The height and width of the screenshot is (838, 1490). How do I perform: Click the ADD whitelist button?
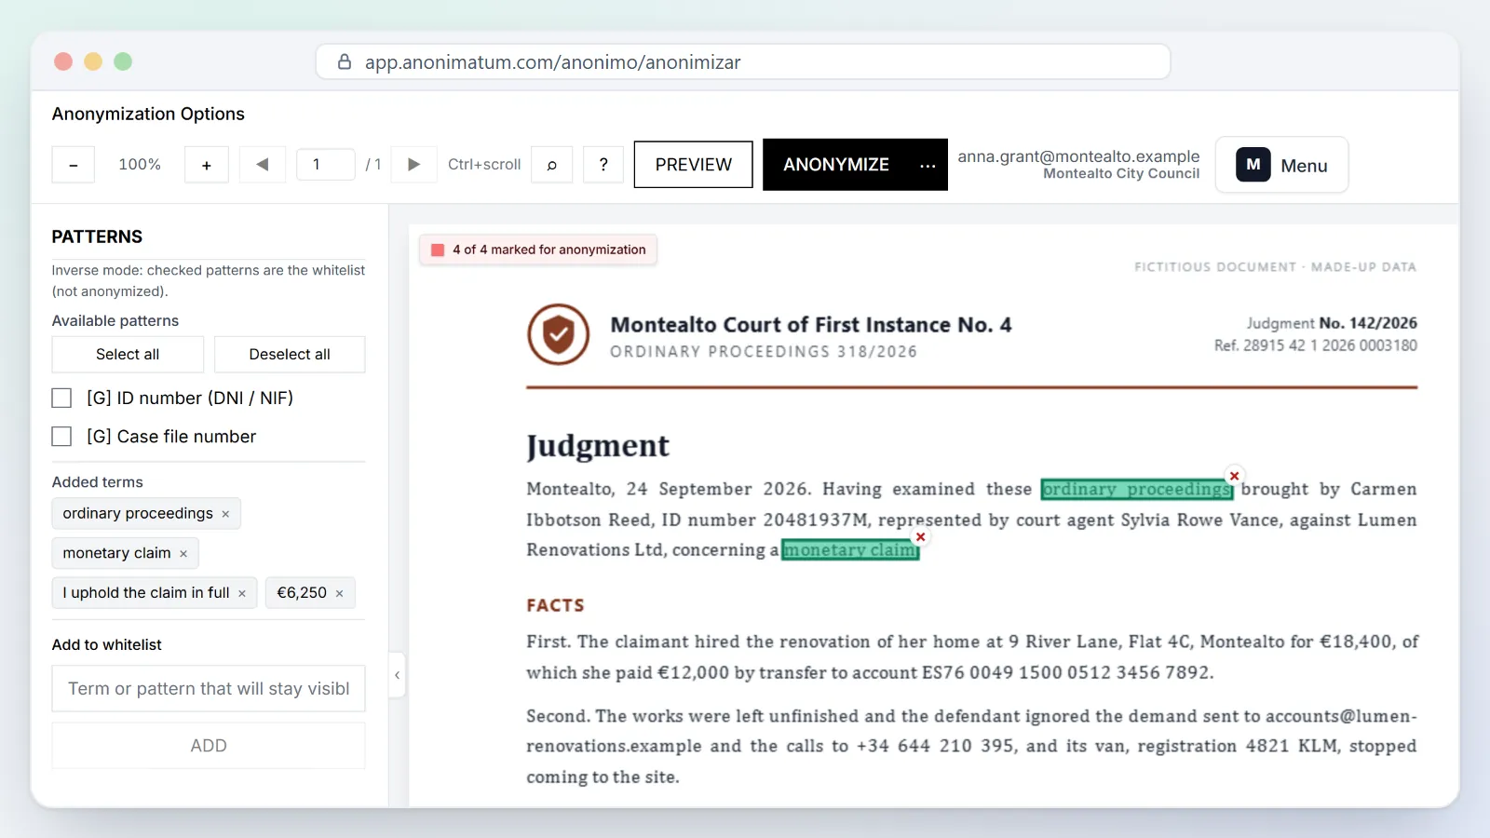pyautogui.click(x=209, y=746)
